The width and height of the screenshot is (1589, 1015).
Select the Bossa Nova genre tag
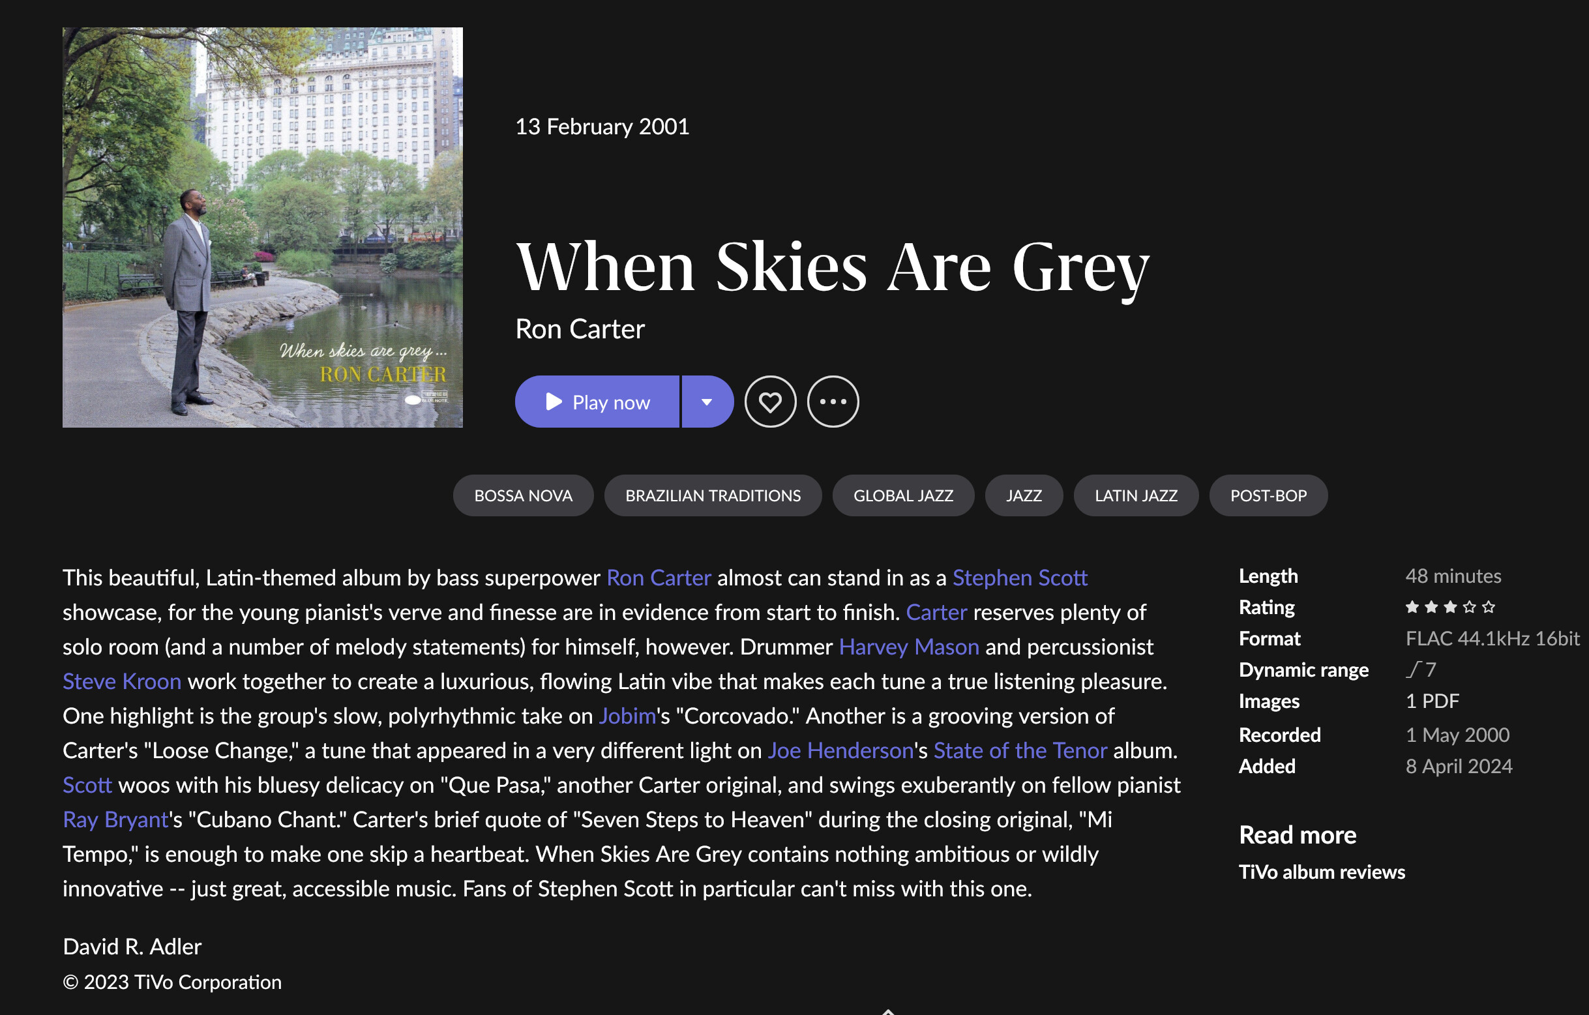tap(524, 495)
